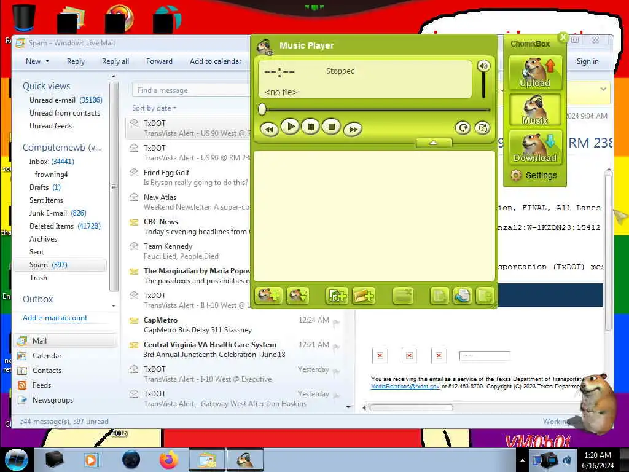Open the CBC News email

pyautogui.click(x=188, y=226)
